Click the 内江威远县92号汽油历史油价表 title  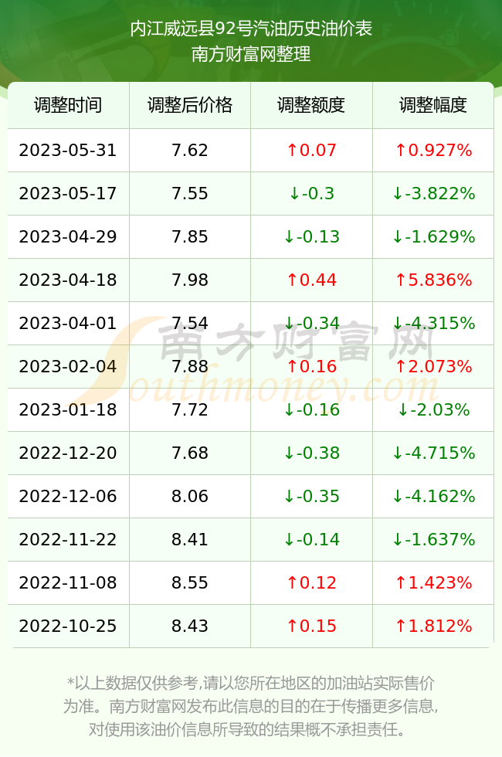pyautogui.click(x=251, y=29)
